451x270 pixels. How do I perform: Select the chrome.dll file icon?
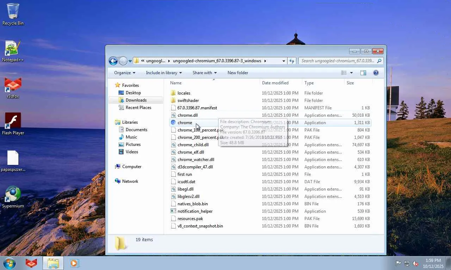(173, 115)
